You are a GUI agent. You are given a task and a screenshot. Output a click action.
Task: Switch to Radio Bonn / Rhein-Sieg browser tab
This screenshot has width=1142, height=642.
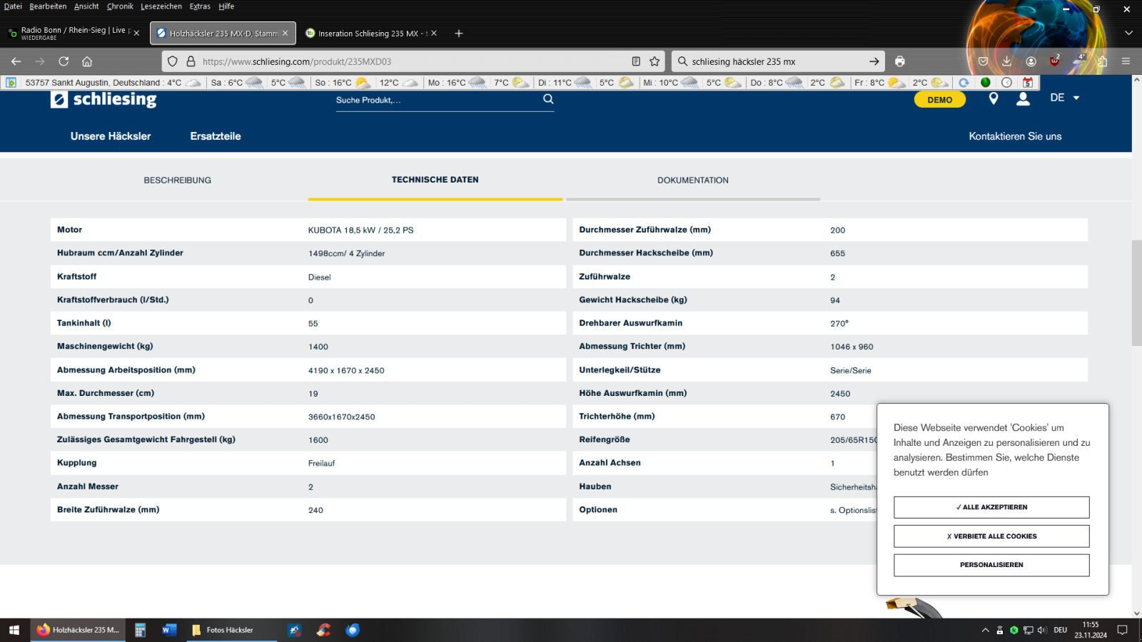[x=75, y=33]
